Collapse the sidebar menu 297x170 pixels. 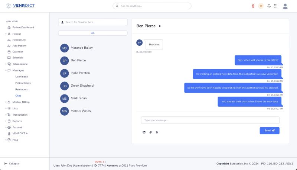coord(12,164)
